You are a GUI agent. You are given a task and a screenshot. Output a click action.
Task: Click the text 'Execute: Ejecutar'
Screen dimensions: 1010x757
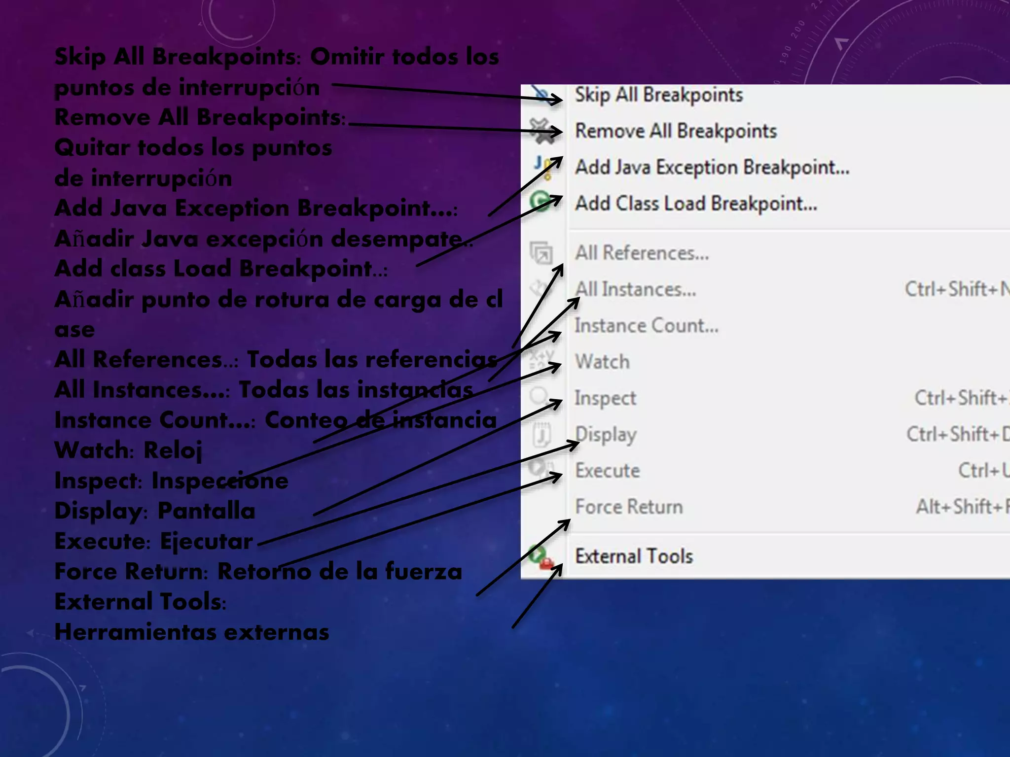coord(154,541)
